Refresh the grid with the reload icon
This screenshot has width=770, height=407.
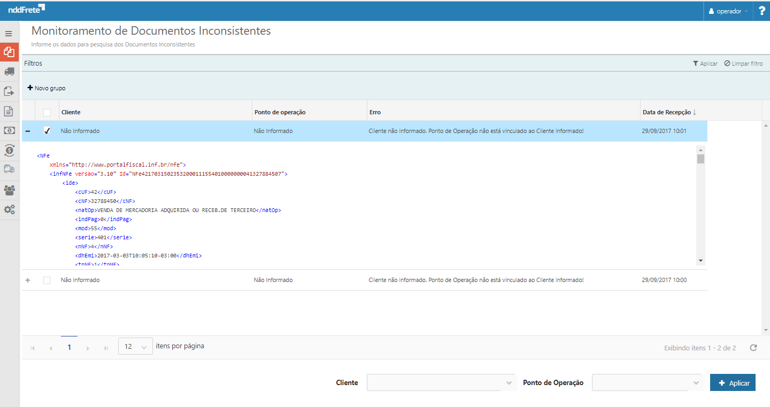coord(753,348)
